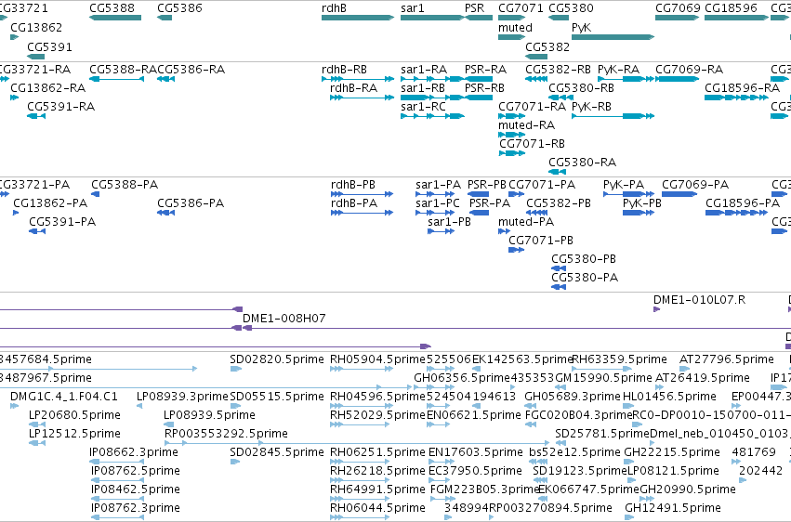Image resolution: width=791 pixels, height=522 pixels.
Task: Click protein CG7069-PA label
Action: pyautogui.click(x=695, y=185)
